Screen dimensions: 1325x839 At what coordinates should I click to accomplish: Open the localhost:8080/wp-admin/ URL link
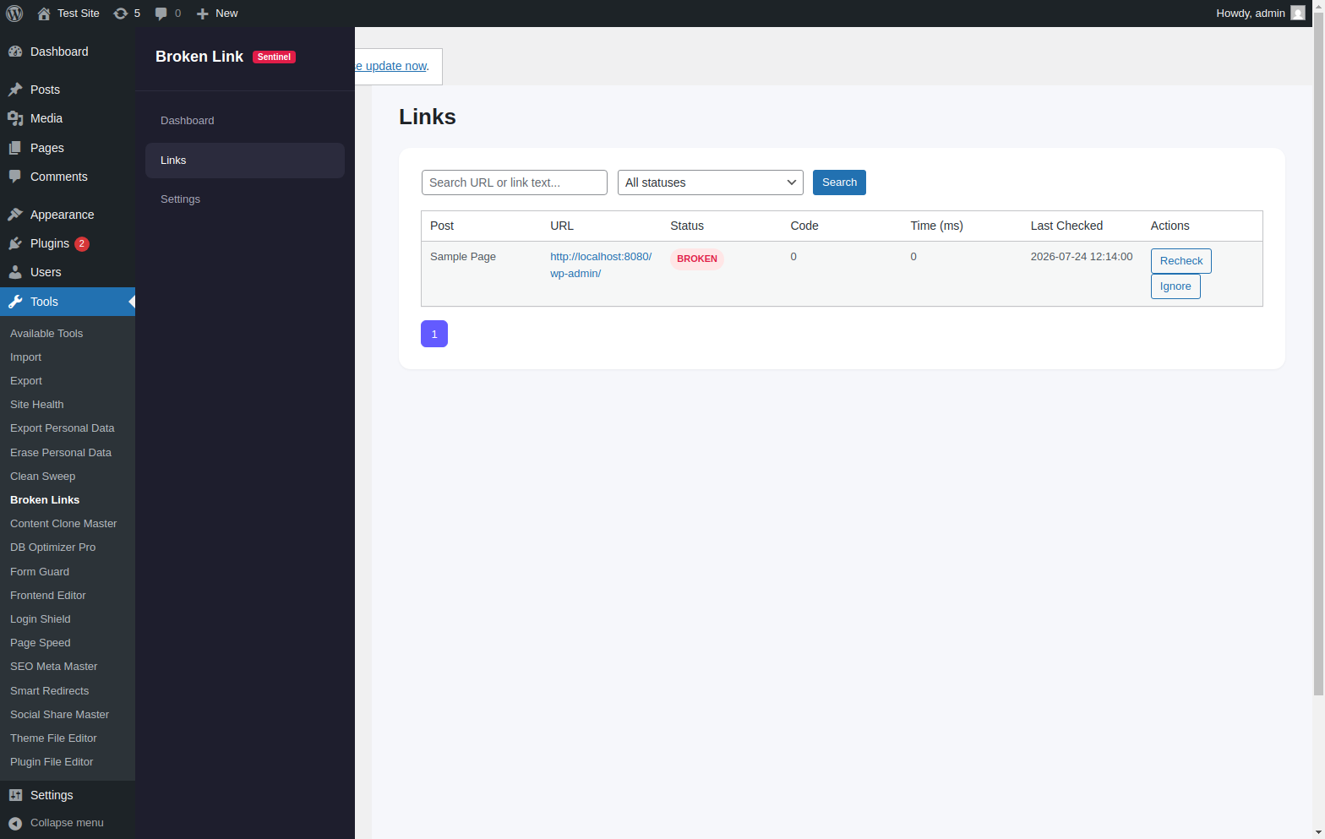[601, 265]
